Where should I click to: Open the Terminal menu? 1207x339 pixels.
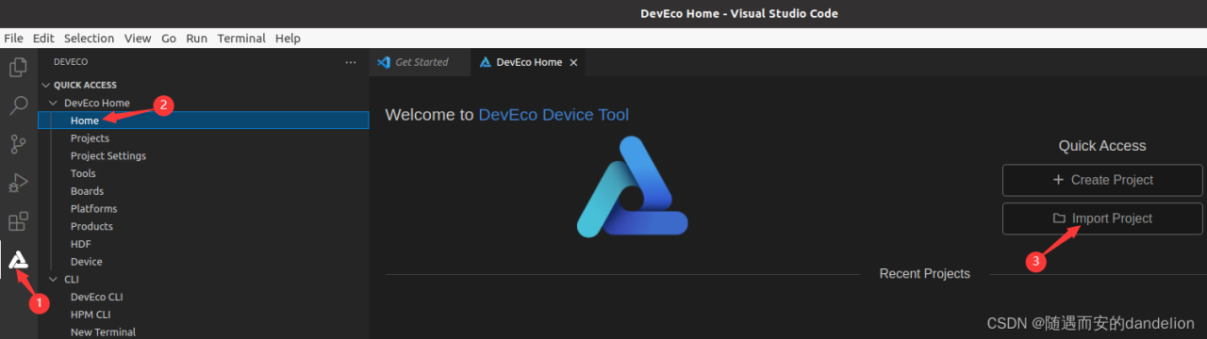[x=241, y=39]
